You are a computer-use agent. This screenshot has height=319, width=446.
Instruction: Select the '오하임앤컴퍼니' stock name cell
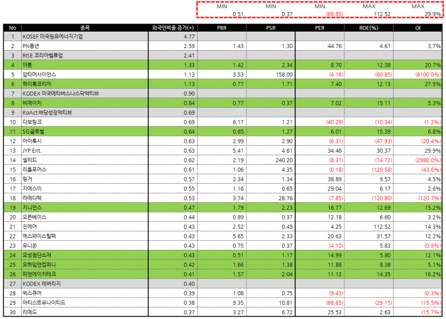coord(85,264)
